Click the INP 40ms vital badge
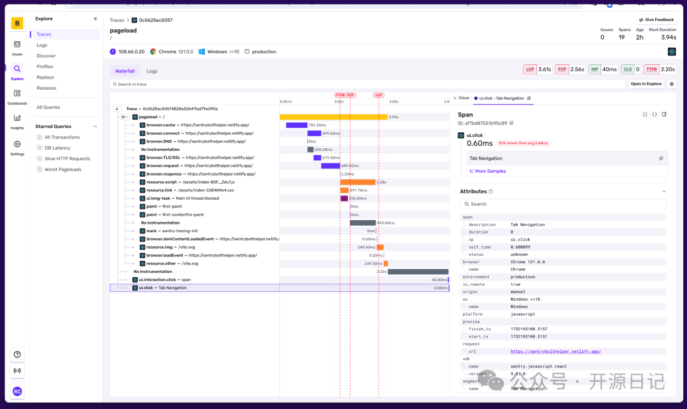 (603, 69)
